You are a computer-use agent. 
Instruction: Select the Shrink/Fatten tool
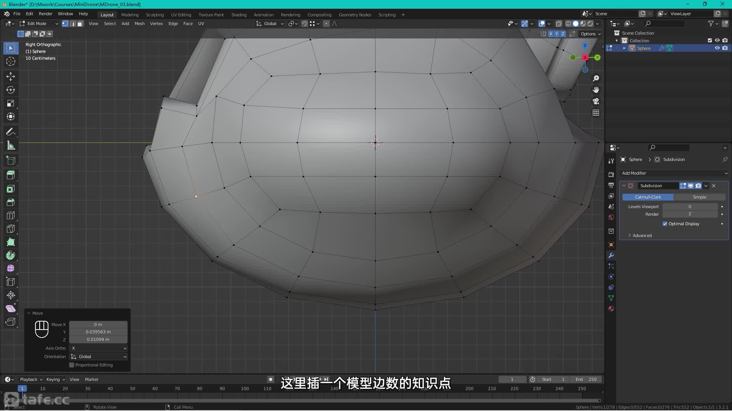[x=11, y=295]
